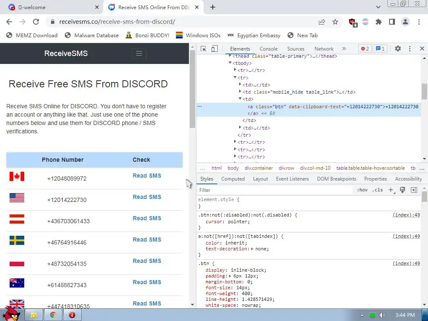The width and height of the screenshot is (428, 321).
Task: Show more DevTools tabs
Action: [x=344, y=48]
